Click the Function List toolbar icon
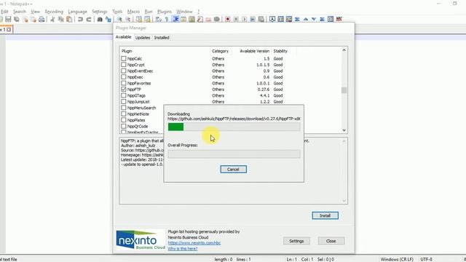466x262 pixels. click(200, 20)
